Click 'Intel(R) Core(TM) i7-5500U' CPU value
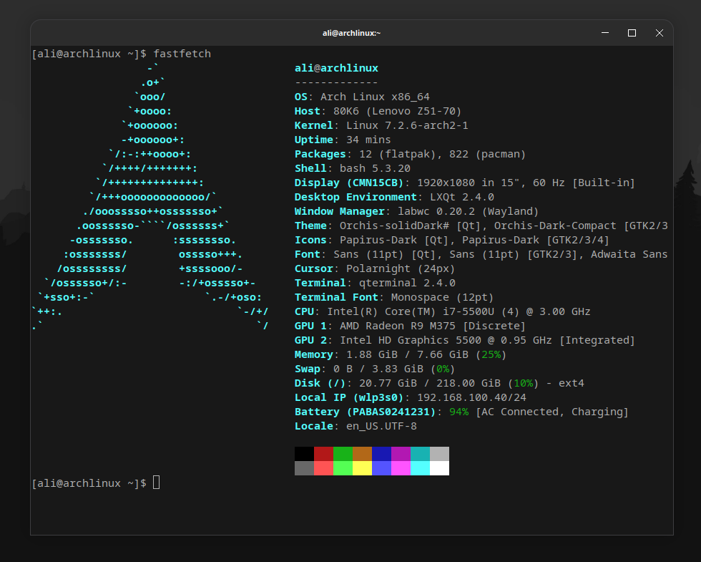 point(411,311)
